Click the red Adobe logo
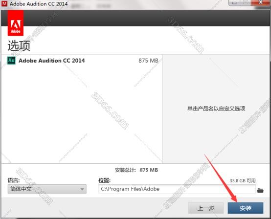The height and width of the screenshot is (219, 271). [x=16, y=23]
